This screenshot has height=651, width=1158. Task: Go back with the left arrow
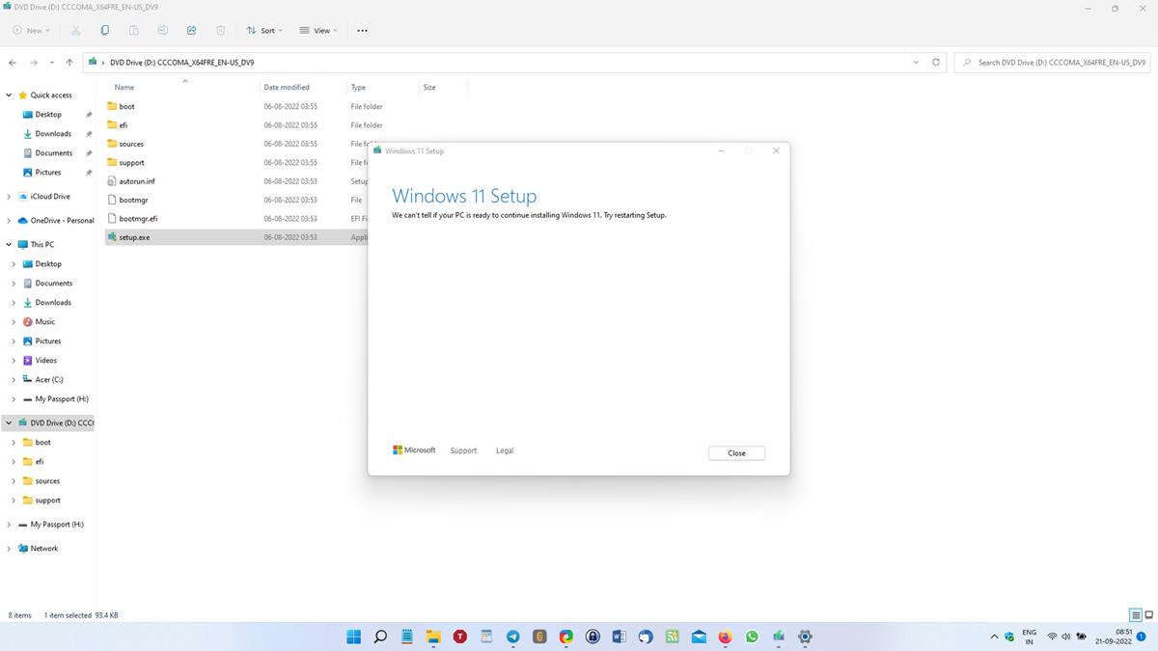tap(13, 63)
